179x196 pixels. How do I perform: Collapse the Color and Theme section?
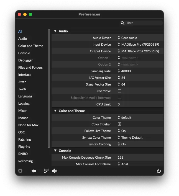(55, 111)
